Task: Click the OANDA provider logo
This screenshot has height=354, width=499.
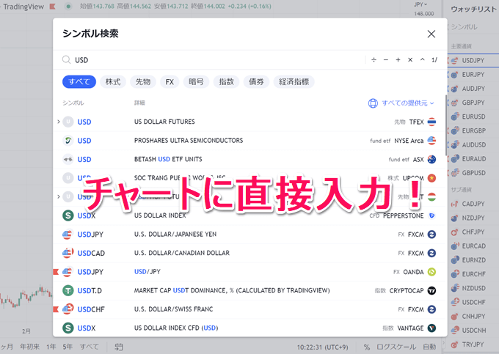Action: click(x=431, y=272)
